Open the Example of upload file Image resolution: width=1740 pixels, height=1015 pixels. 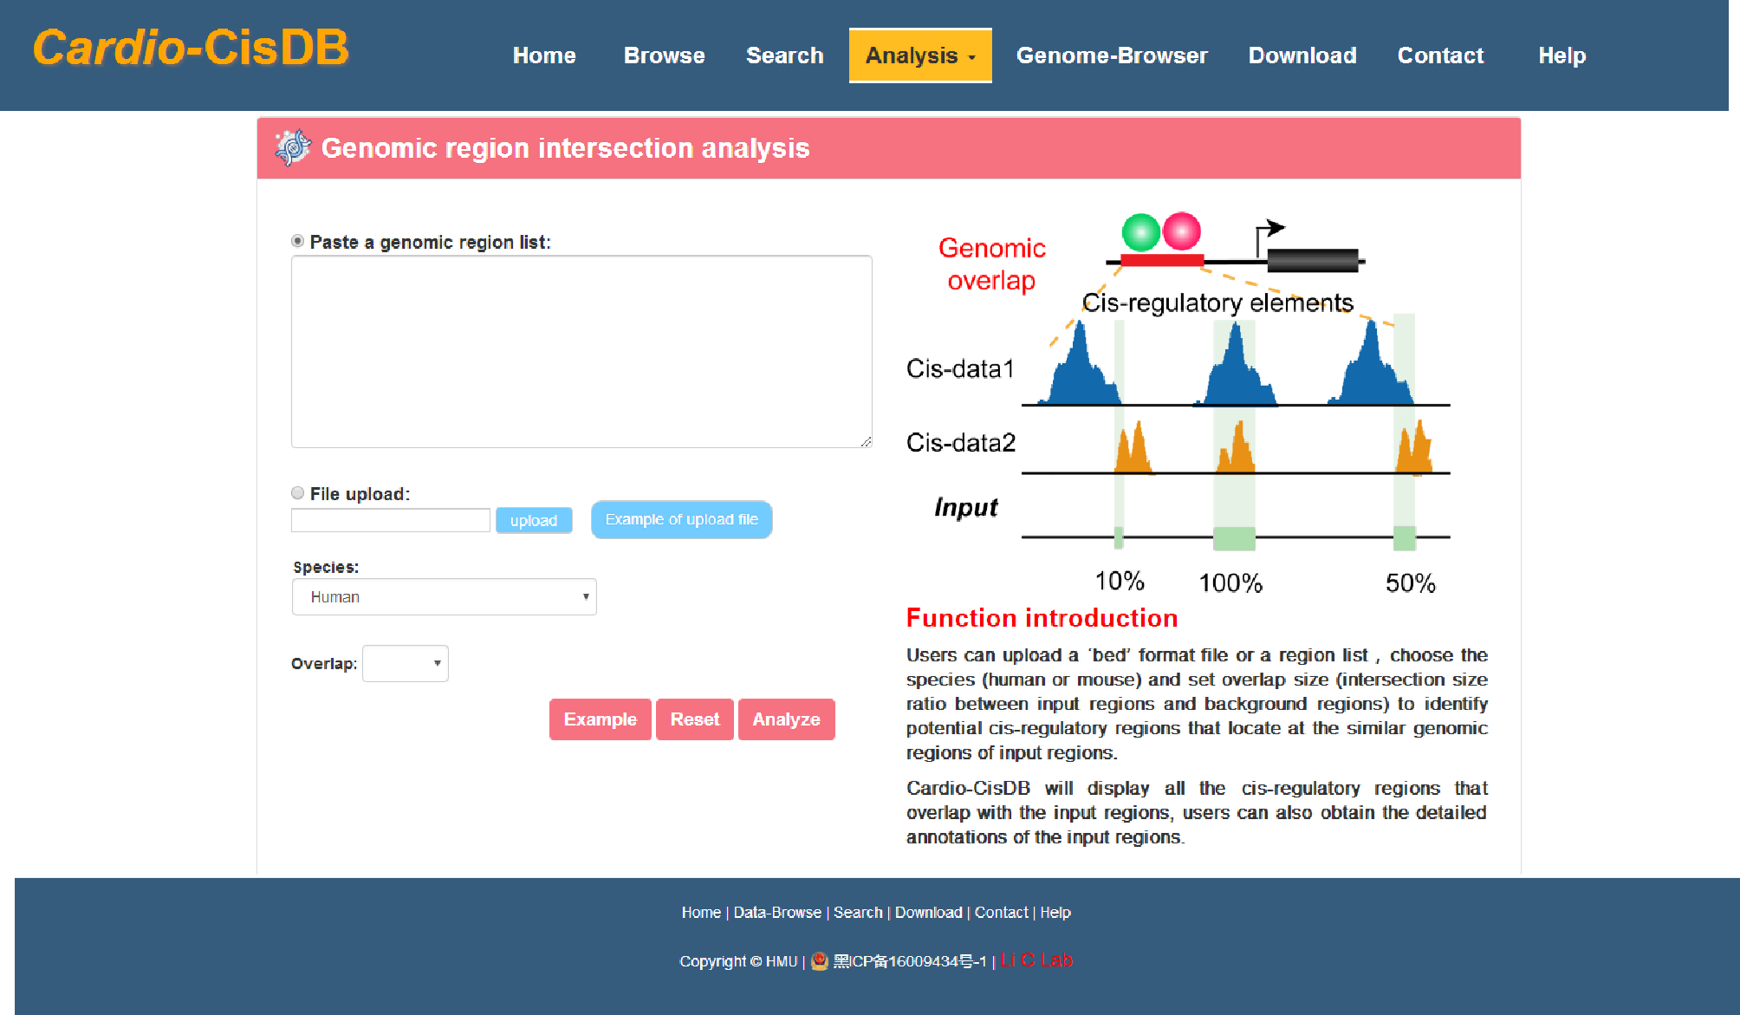tap(682, 519)
